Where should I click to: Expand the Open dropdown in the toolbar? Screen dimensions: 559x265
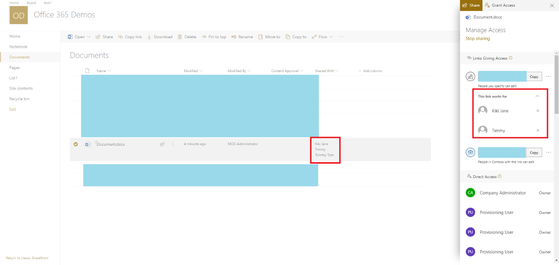coord(89,37)
